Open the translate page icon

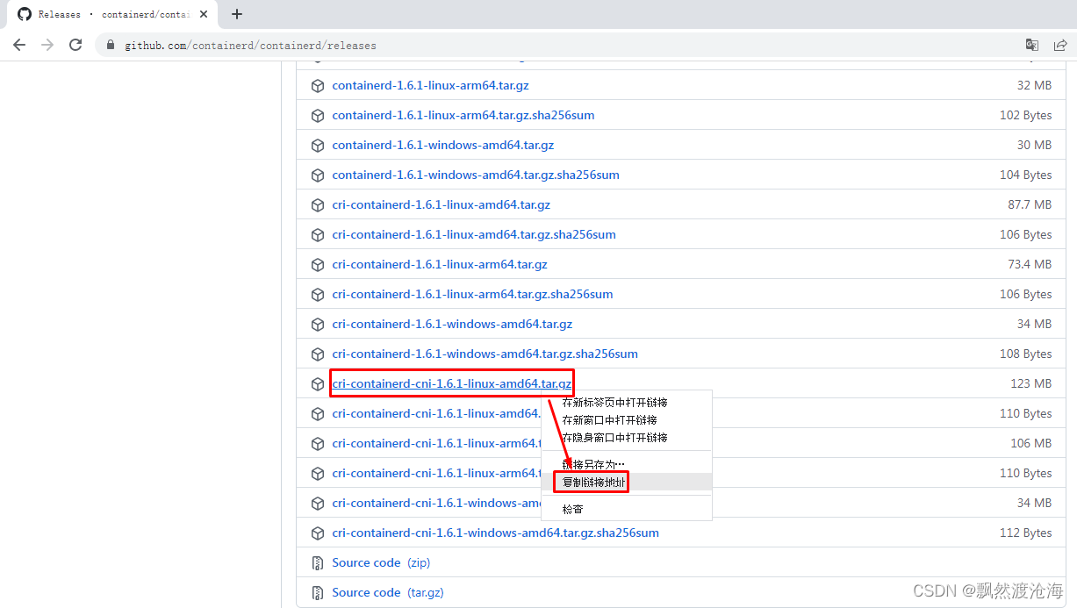1032,45
